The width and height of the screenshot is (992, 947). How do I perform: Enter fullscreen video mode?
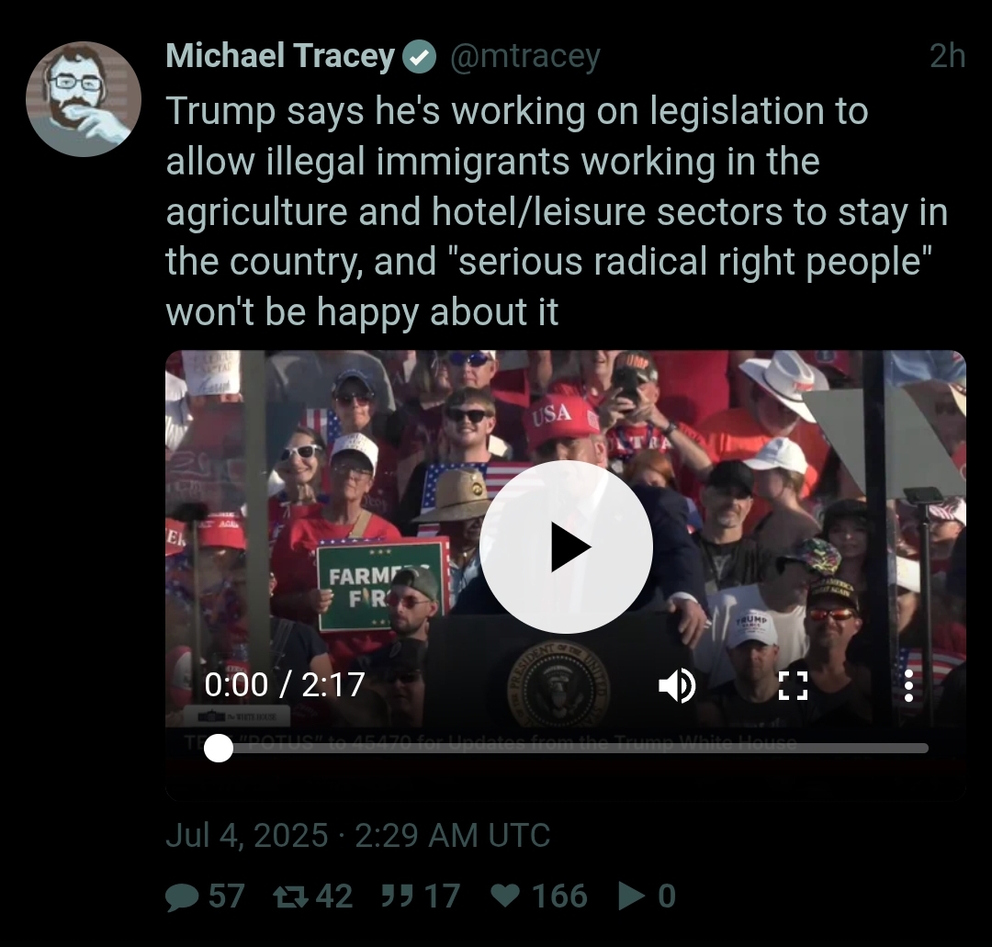point(793,685)
